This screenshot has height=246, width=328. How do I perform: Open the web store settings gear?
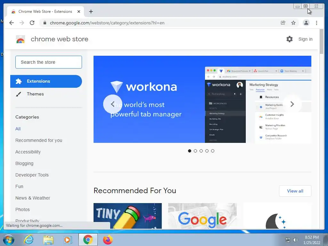pyautogui.click(x=290, y=39)
